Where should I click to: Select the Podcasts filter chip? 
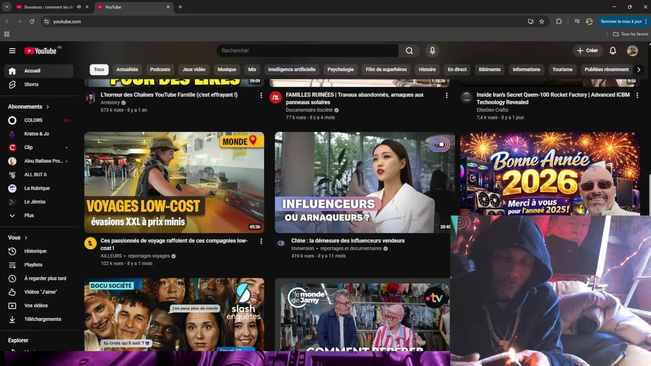point(160,70)
